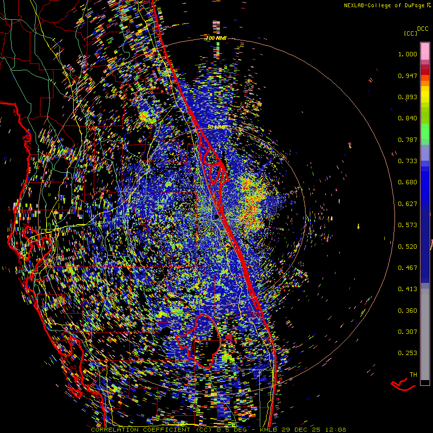
Task: Click the 0.307 legend value
Action: [408, 332]
